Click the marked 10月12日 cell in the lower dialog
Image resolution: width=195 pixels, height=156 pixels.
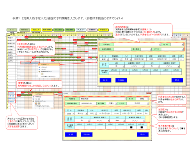coord(142,128)
